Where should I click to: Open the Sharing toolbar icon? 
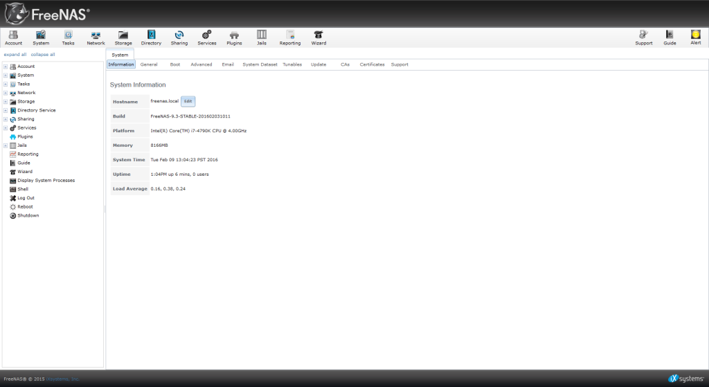[179, 37]
